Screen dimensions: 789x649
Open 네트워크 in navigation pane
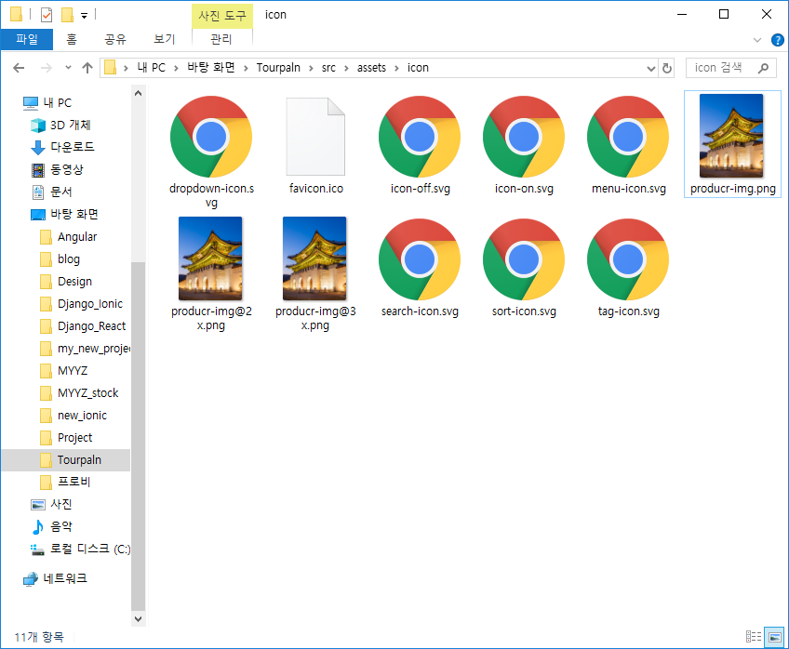[55, 578]
